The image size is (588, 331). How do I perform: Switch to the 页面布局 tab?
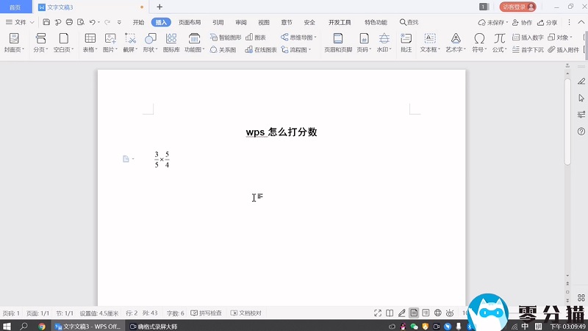[x=190, y=23]
